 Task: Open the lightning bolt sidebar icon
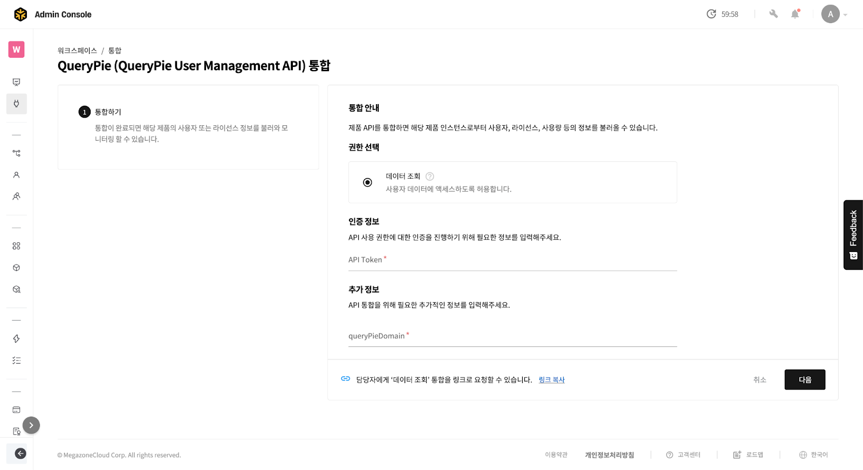(x=17, y=339)
